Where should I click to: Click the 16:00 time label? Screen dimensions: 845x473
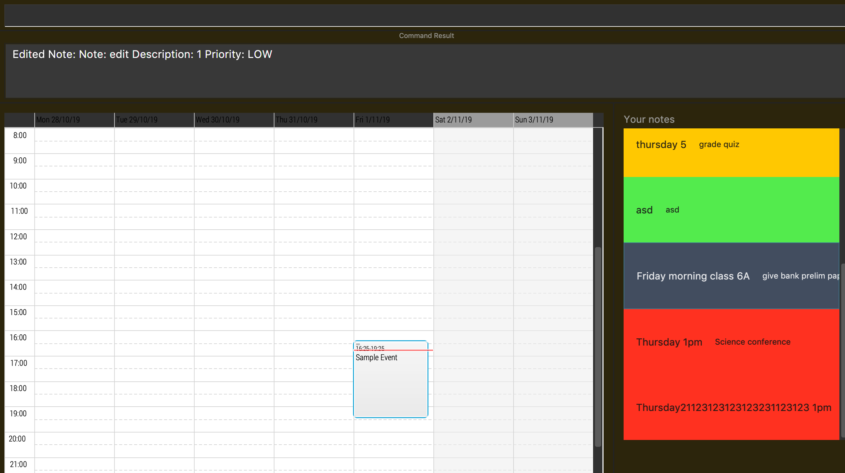18,338
